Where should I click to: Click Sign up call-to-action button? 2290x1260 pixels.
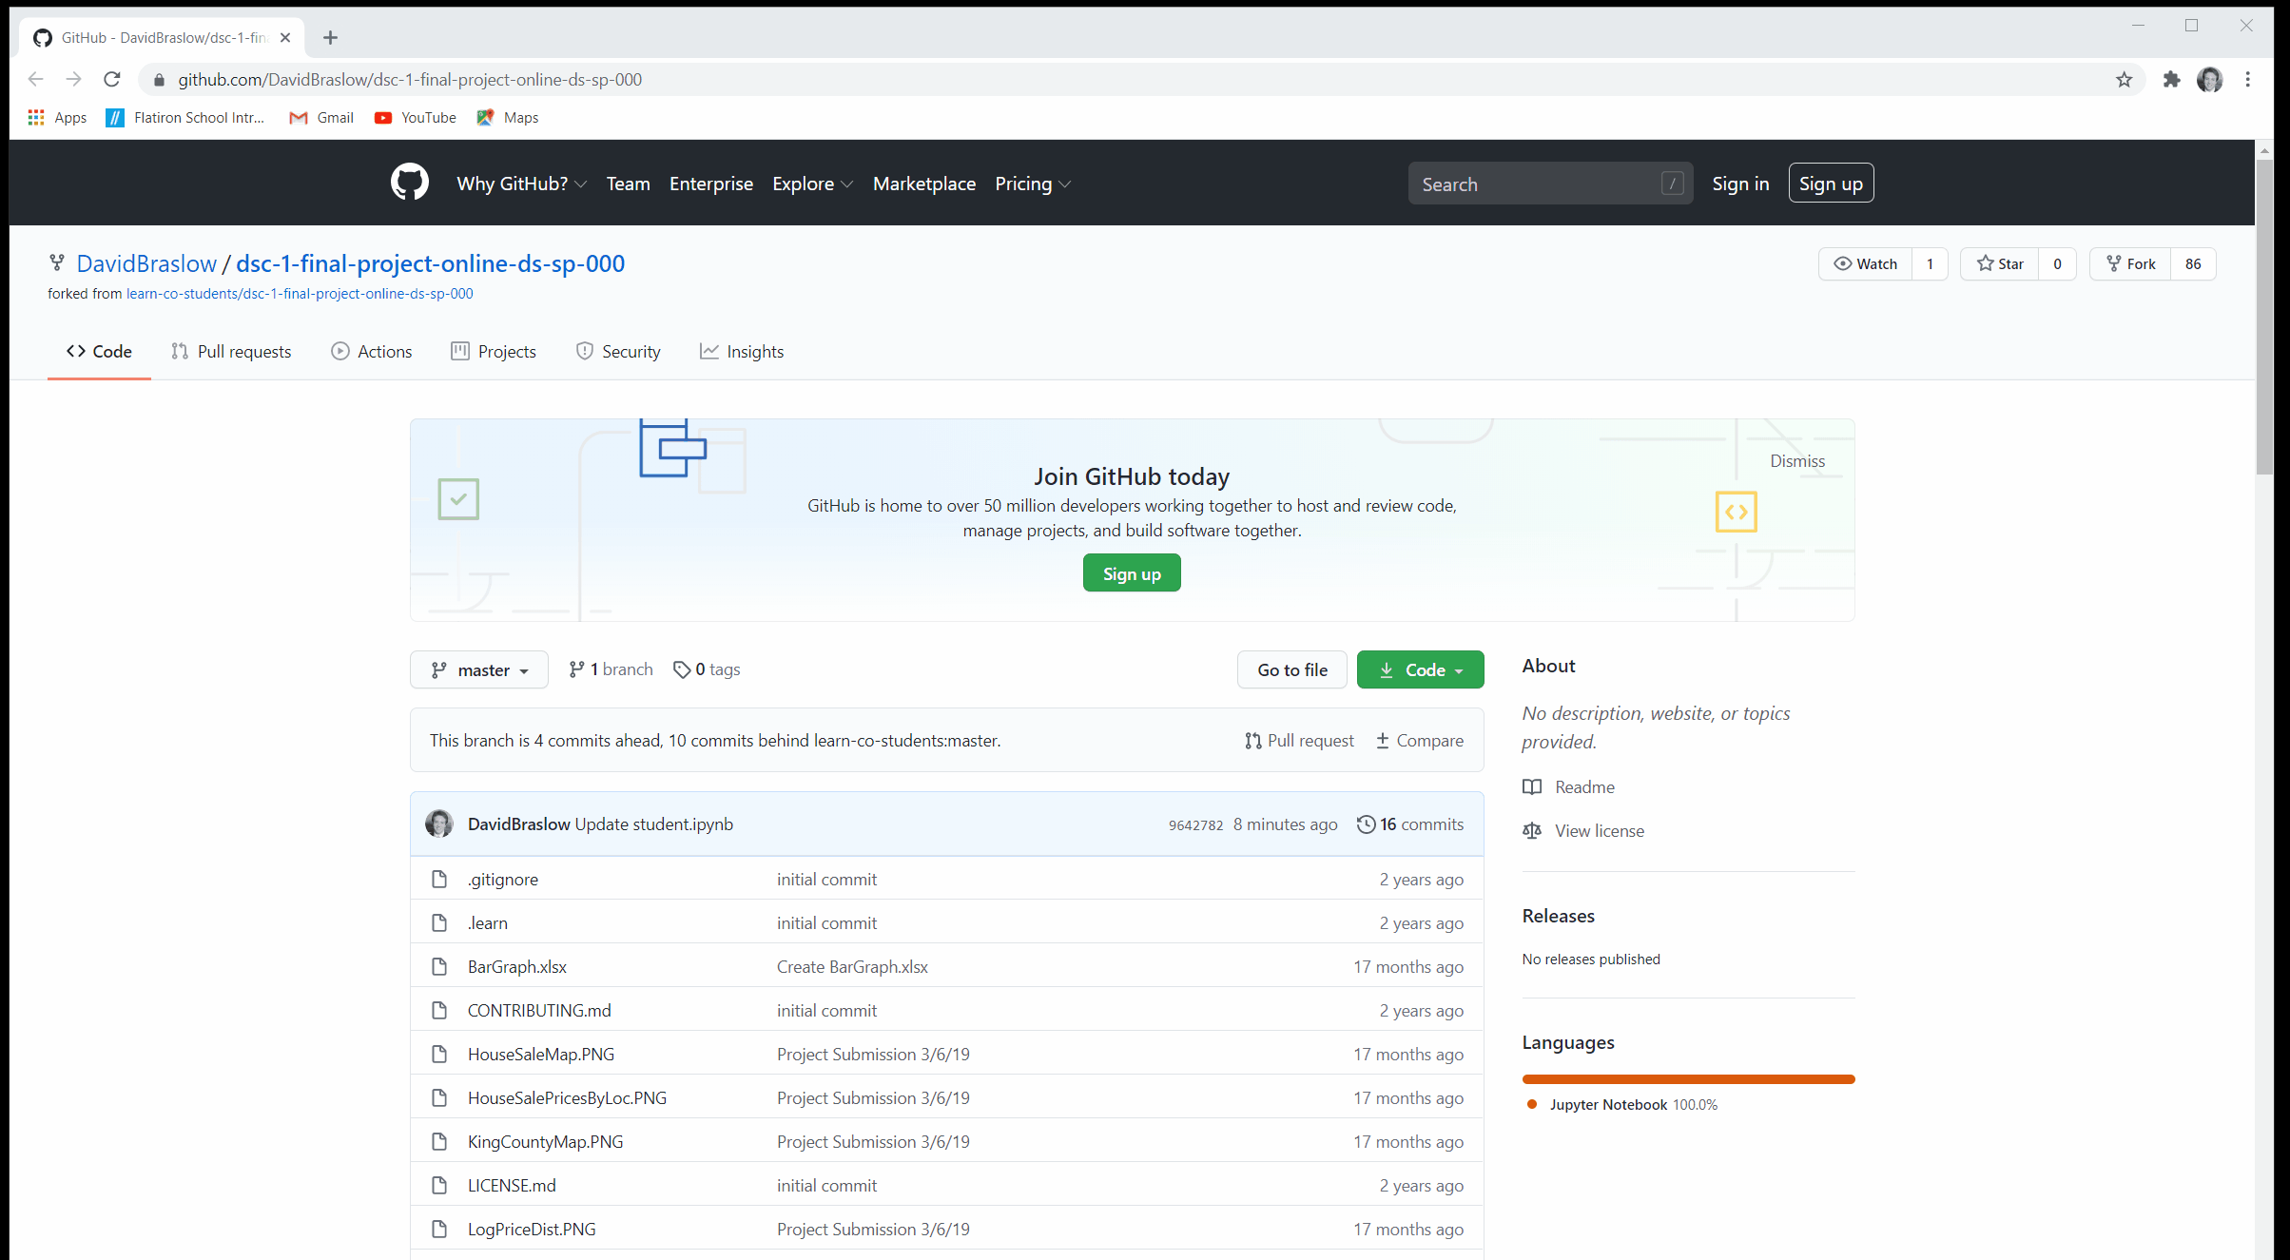coord(1131,574)
